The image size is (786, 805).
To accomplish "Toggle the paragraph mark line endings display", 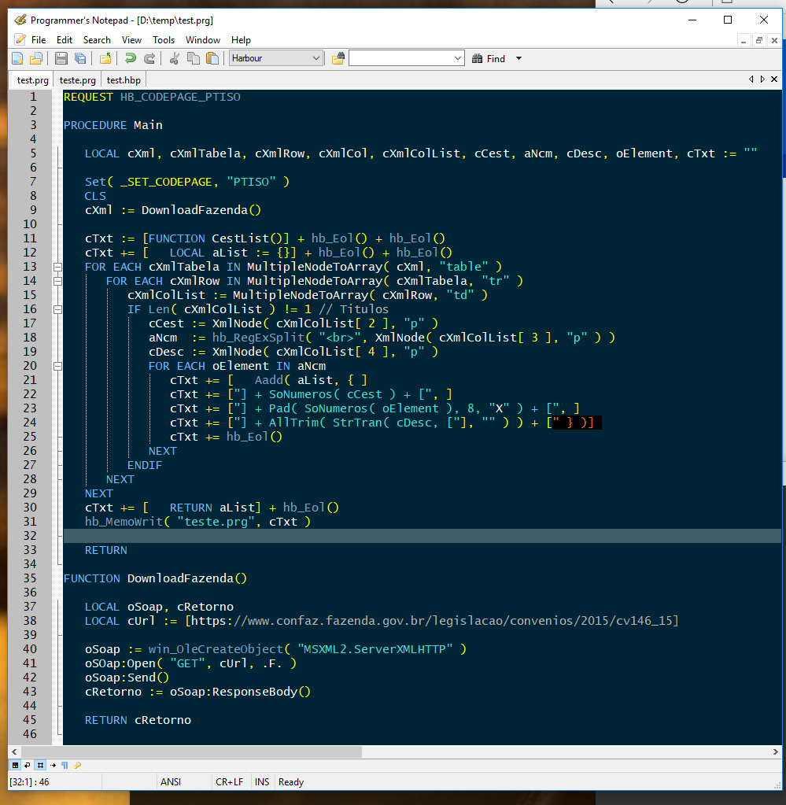I will [65, 765].
